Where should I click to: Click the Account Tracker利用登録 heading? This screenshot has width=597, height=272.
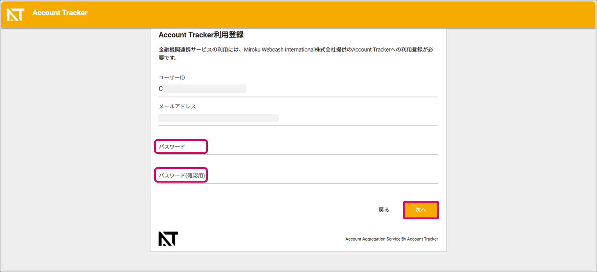201,35
